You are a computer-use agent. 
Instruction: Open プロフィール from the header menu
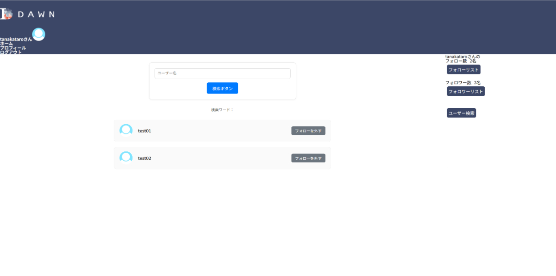click(x=13, y=48)
